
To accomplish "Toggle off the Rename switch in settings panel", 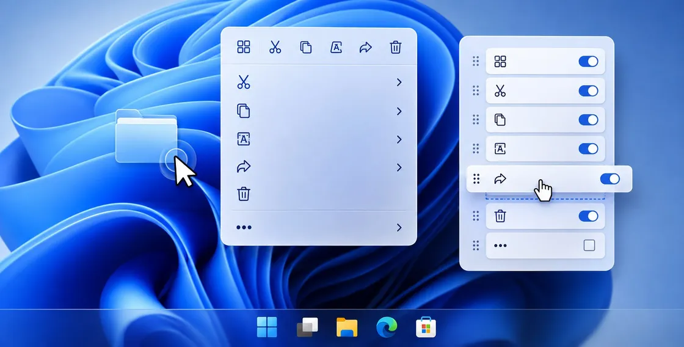I will [x=588, y=149].
